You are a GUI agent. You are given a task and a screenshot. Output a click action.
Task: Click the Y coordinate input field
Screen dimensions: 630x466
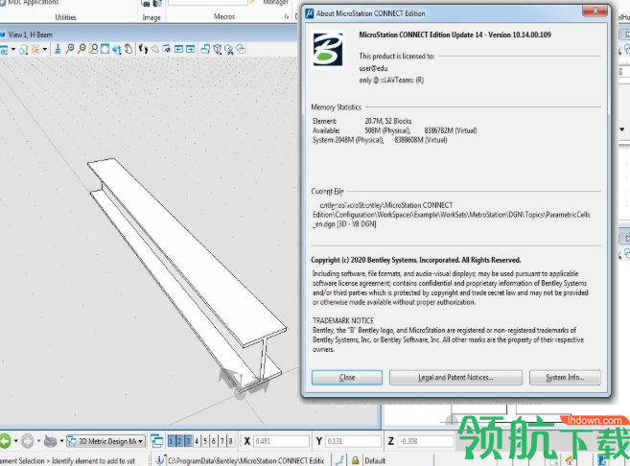coord(353,441)
